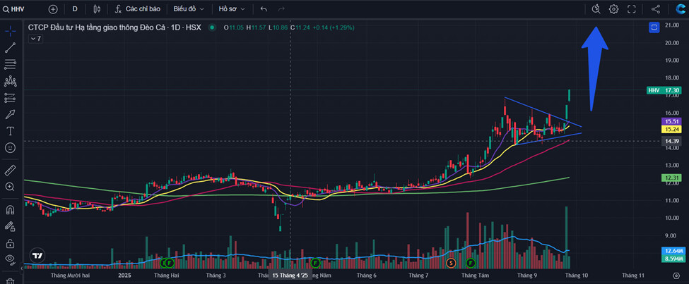Click the green market status dot
The width and height of the screenshot is (689, 284).
[212, 27]
